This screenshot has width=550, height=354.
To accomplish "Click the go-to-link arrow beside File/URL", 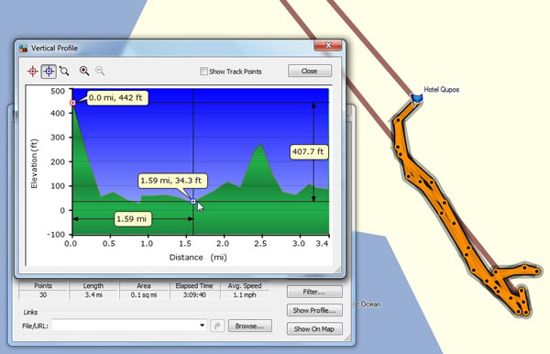I will (x=217, y=326).
